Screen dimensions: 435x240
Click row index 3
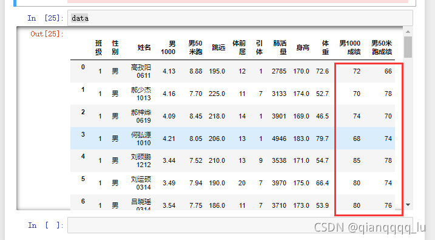[x=83, y=134]
